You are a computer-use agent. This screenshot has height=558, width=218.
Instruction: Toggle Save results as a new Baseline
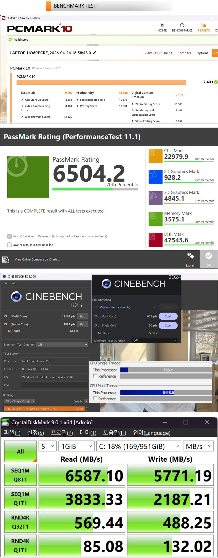click(x=10, y=245)
